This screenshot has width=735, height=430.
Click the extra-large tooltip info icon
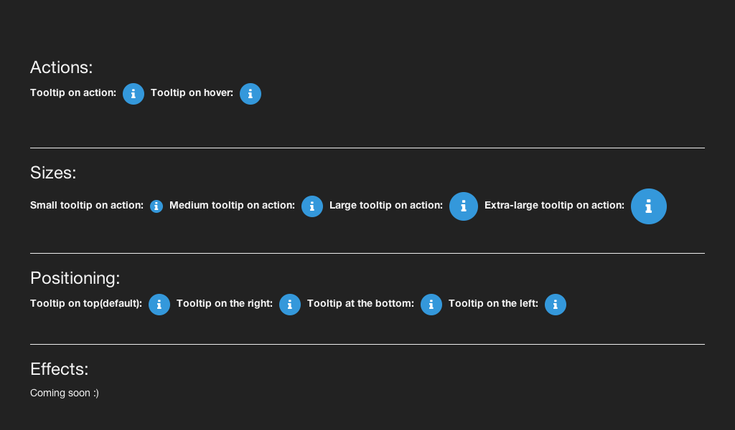point(648,206)
